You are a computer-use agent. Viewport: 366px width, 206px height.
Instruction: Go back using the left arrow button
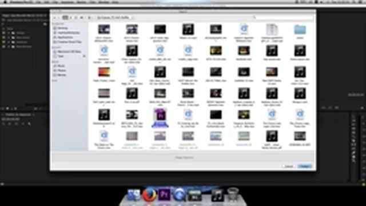coord(54,18)
